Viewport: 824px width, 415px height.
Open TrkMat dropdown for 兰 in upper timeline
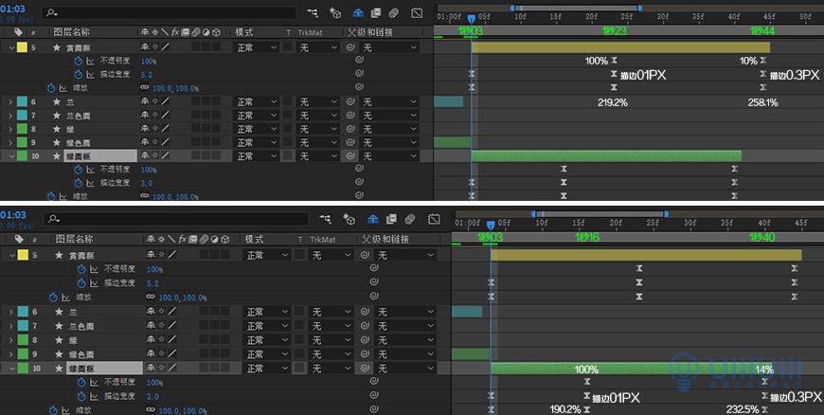tap(318, 101)
